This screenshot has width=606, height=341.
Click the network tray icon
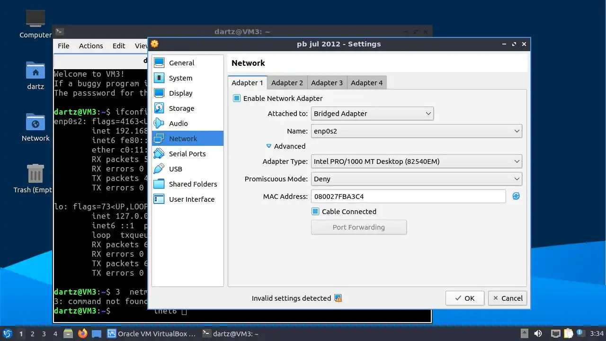tap(556, 334)
